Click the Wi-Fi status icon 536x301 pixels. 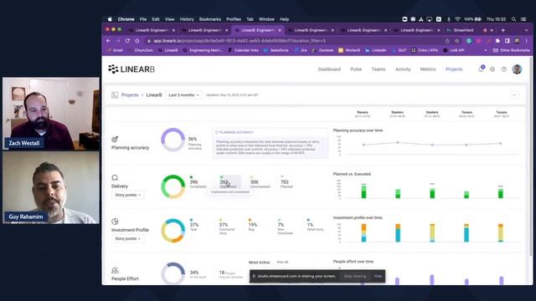click(x=457, y=19)
